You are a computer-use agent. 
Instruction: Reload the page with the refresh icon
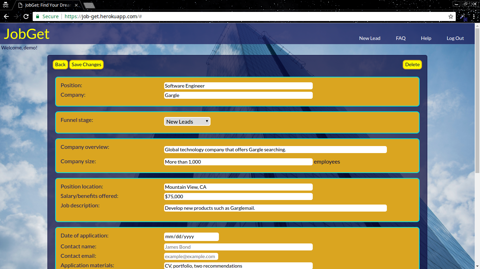pyautogui.click(x=26, y=16)
